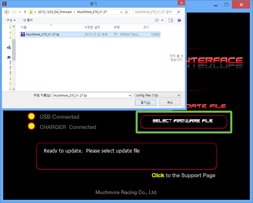253x203 pixels.
Task: Open the config Files (*.tp) filter dropdown
Action: click(158, 95)
